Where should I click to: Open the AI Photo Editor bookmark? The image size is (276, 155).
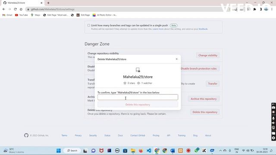(105, 15)
